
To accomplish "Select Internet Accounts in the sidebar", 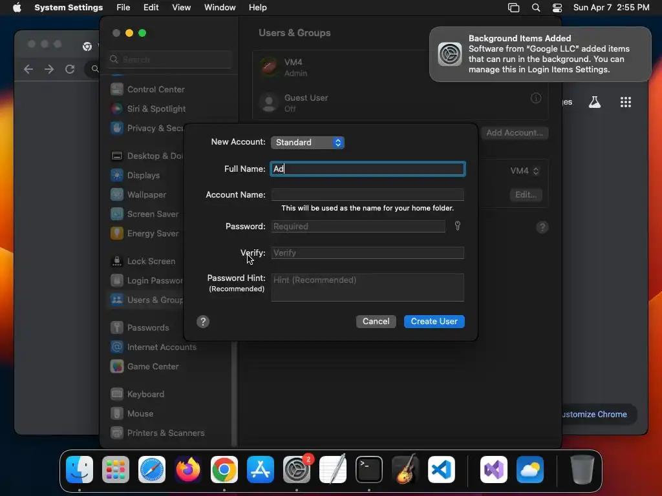I will click(169, 347).
